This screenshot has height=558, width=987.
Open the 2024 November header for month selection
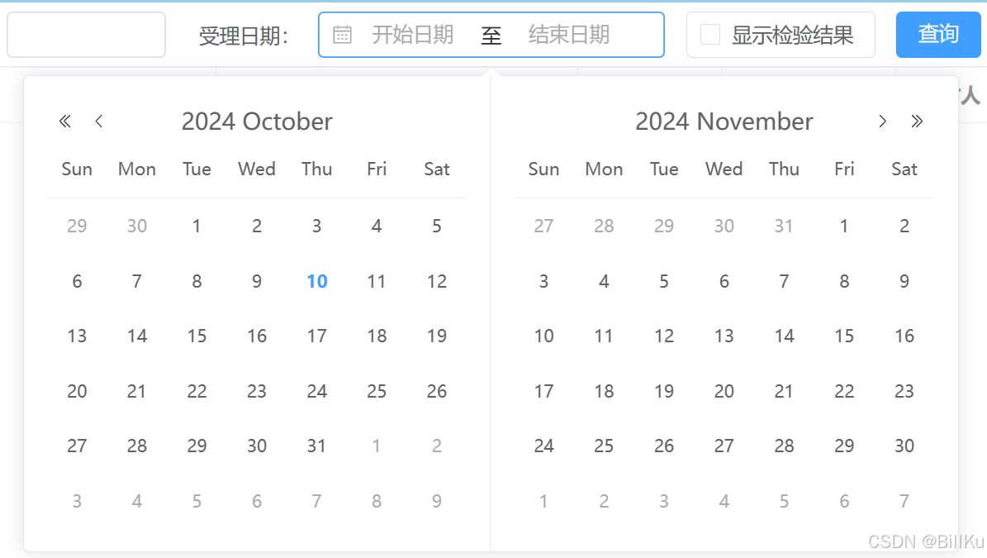[x=724, y=121]
